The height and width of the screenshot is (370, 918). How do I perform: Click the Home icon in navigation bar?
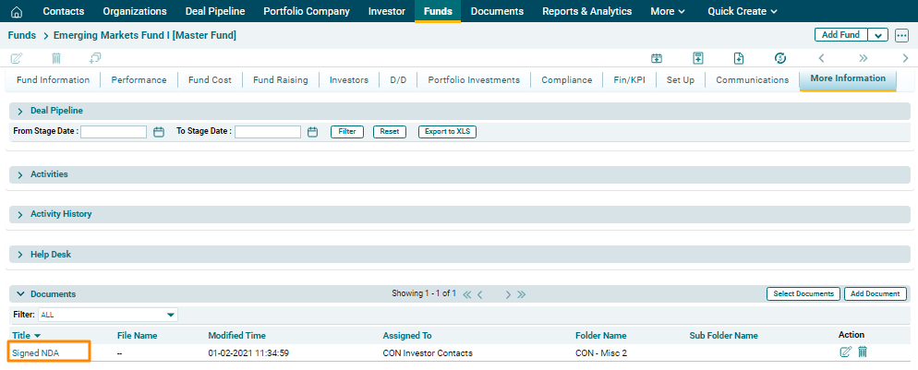pos(16,11)
